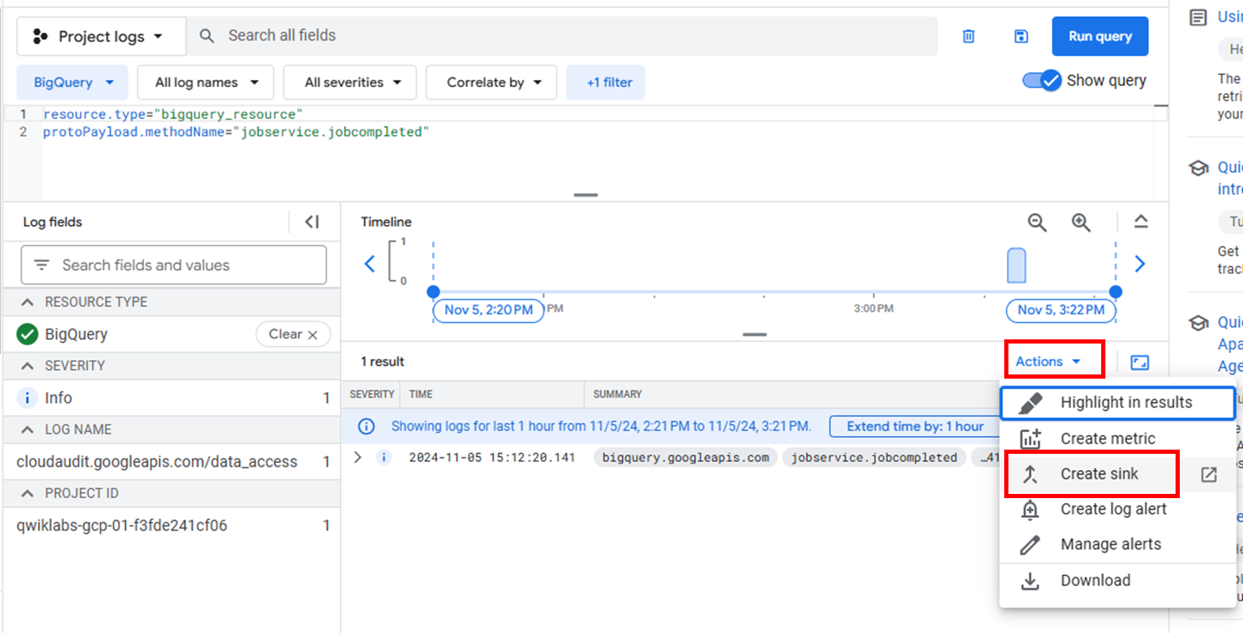Zoom in the timeline

[1081, 223]
